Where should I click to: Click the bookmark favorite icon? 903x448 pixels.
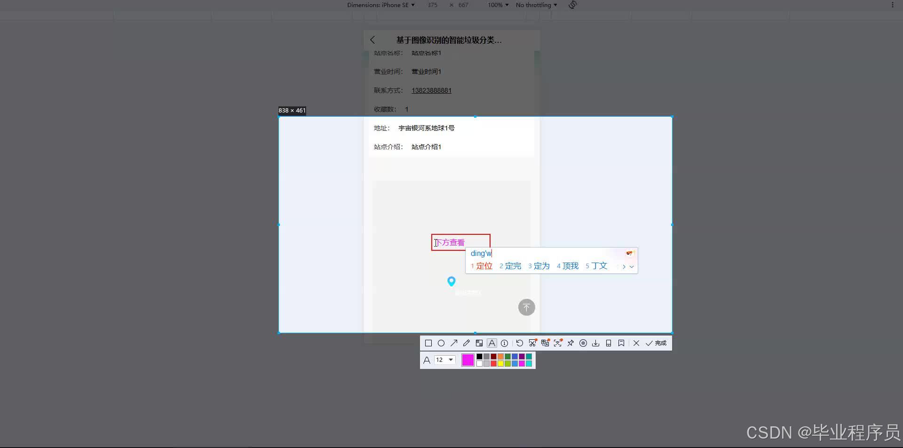click(x=621, y=343)
